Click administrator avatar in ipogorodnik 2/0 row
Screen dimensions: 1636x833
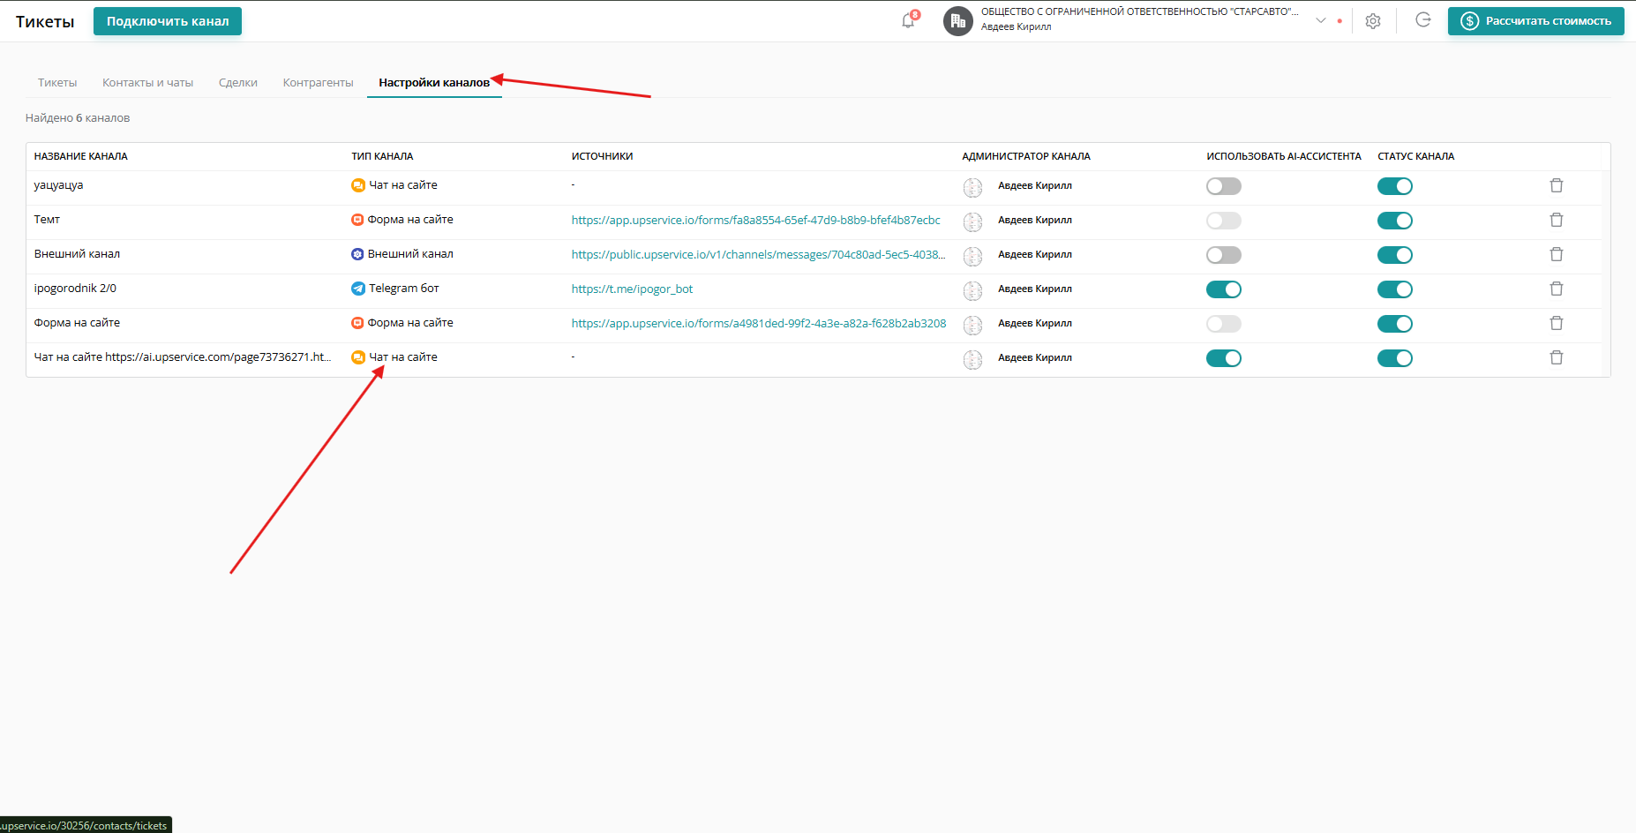(972, 290)
